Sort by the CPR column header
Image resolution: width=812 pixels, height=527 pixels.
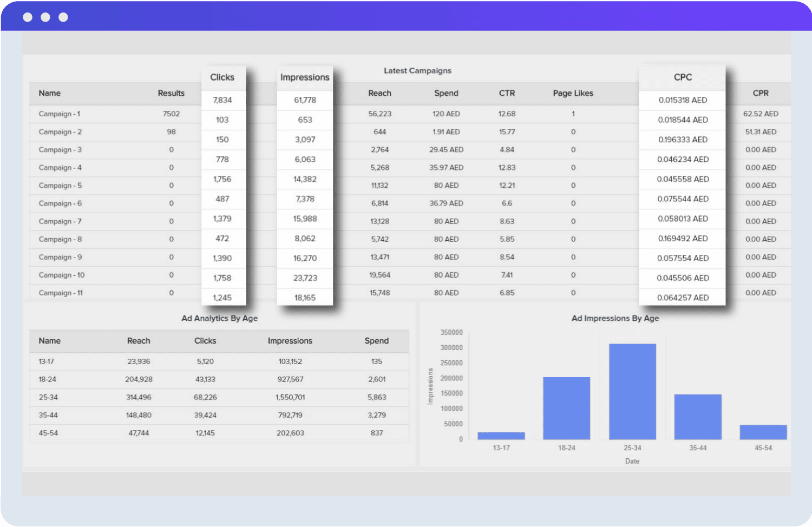[x=761, y=93]
